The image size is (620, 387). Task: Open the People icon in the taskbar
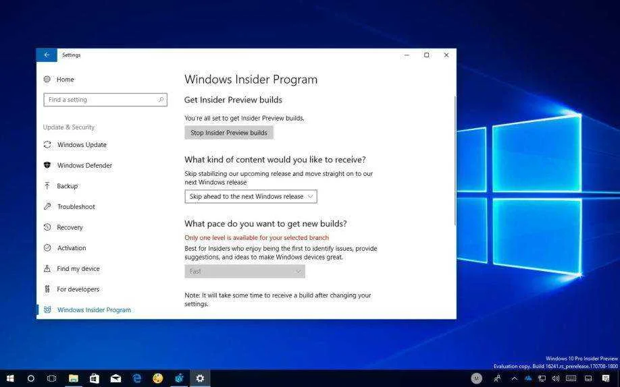pos(498,378)
